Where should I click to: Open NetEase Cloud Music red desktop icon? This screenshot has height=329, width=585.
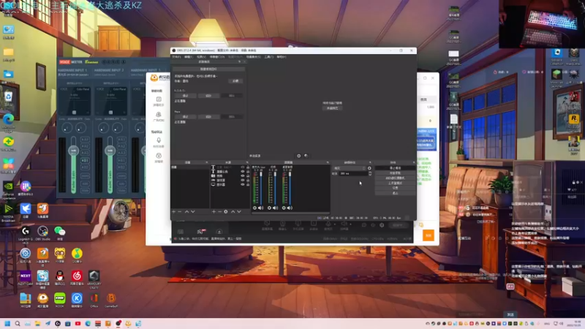pyautogui.click(x=77, y=277)
